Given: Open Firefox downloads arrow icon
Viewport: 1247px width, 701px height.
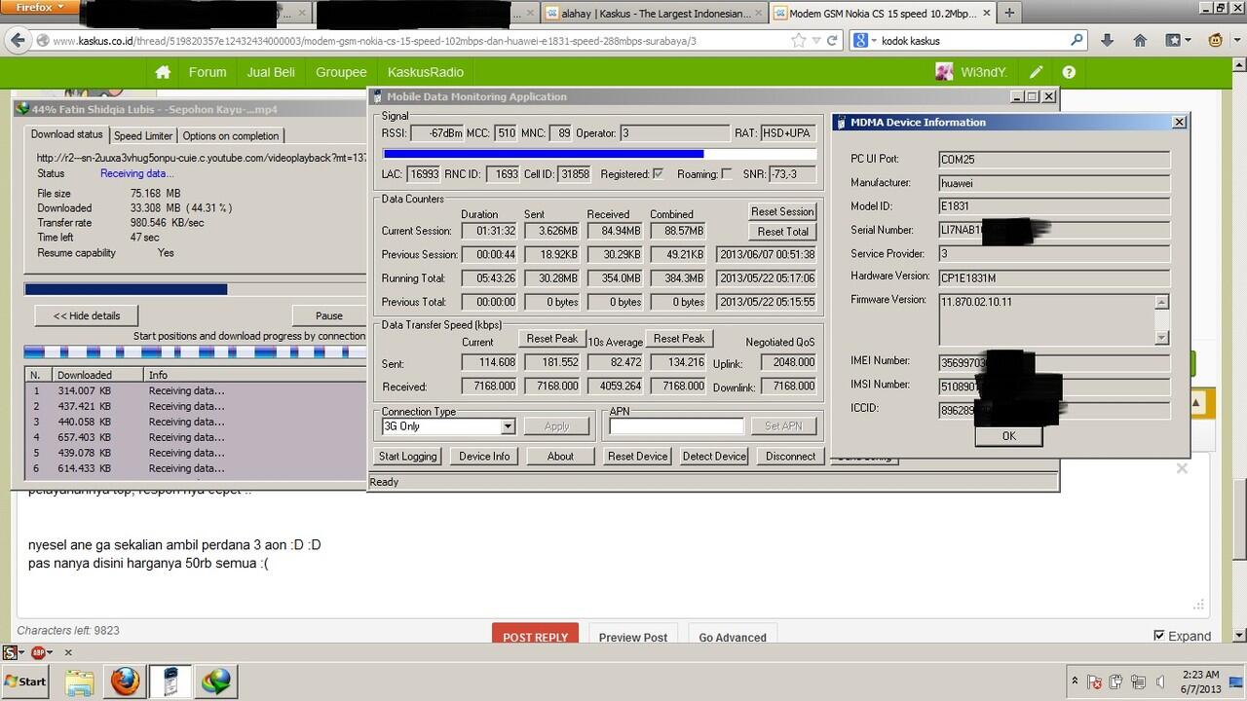Looking at the screenshot, I should pyautogui.click(x=1108, y=40).
